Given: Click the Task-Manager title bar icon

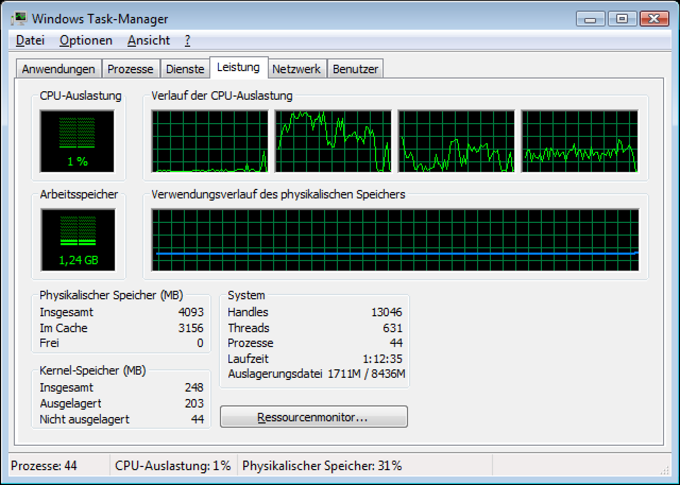Looking at the screenshot, I should 19,19.
